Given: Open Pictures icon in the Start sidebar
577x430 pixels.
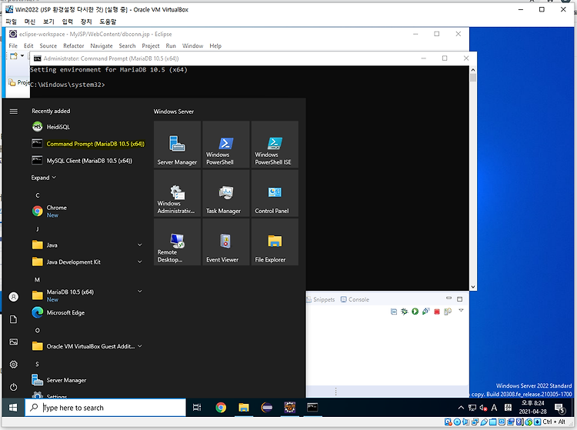Looking at the screenshot, I should (14, 342).
